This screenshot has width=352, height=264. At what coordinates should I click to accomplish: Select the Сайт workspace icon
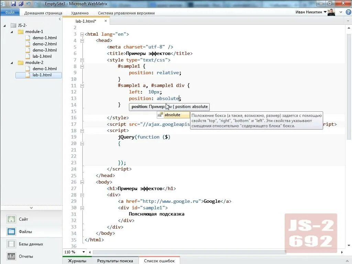click(11, 219)
